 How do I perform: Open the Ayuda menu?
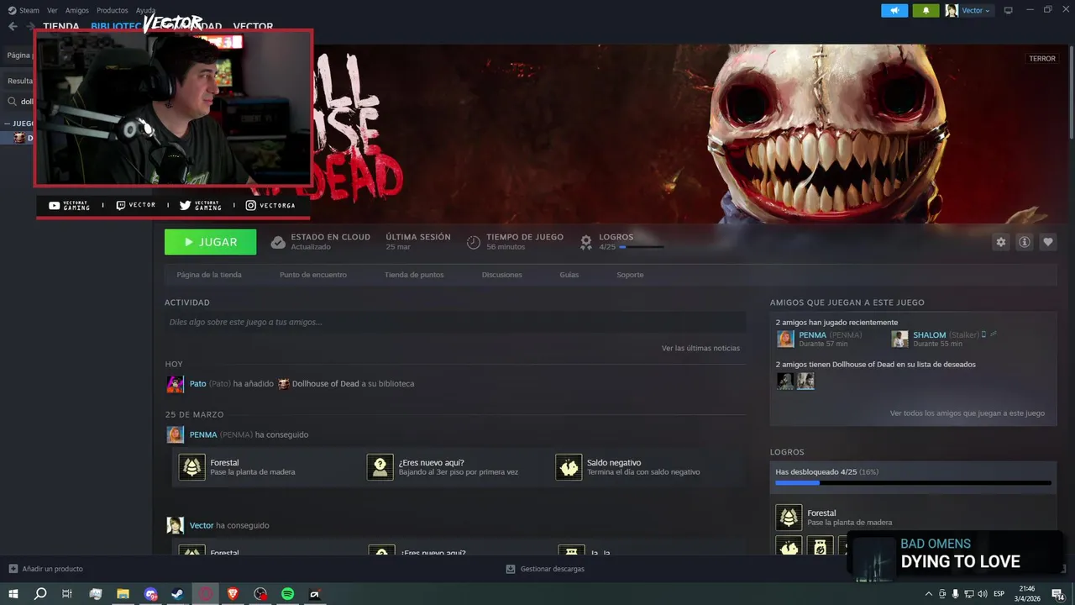tap(145, 10)
